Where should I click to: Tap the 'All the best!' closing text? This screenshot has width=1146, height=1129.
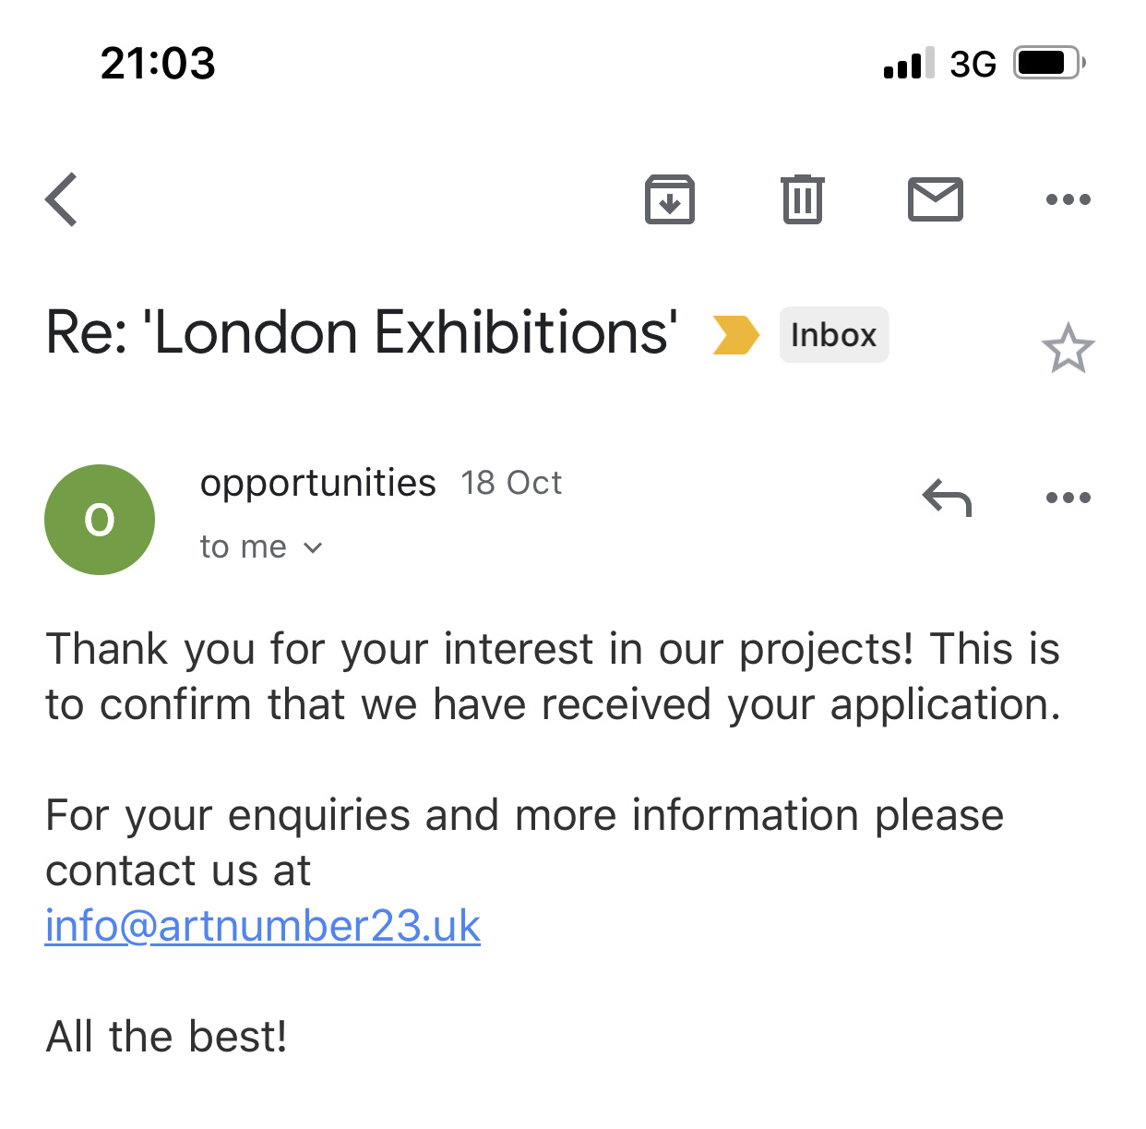(x=166, y=1037)
